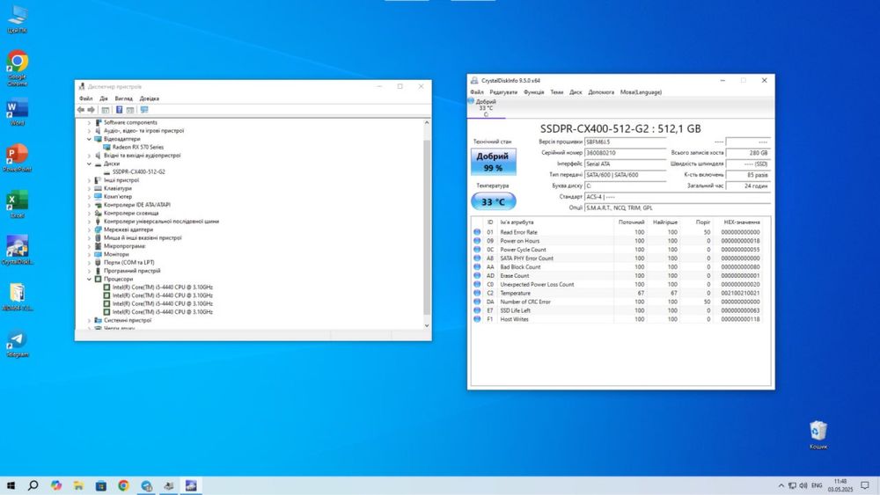This screenshot has height=495, width=880.
Task: Select the Word desktop shortcut
Action: coord(18,112)
